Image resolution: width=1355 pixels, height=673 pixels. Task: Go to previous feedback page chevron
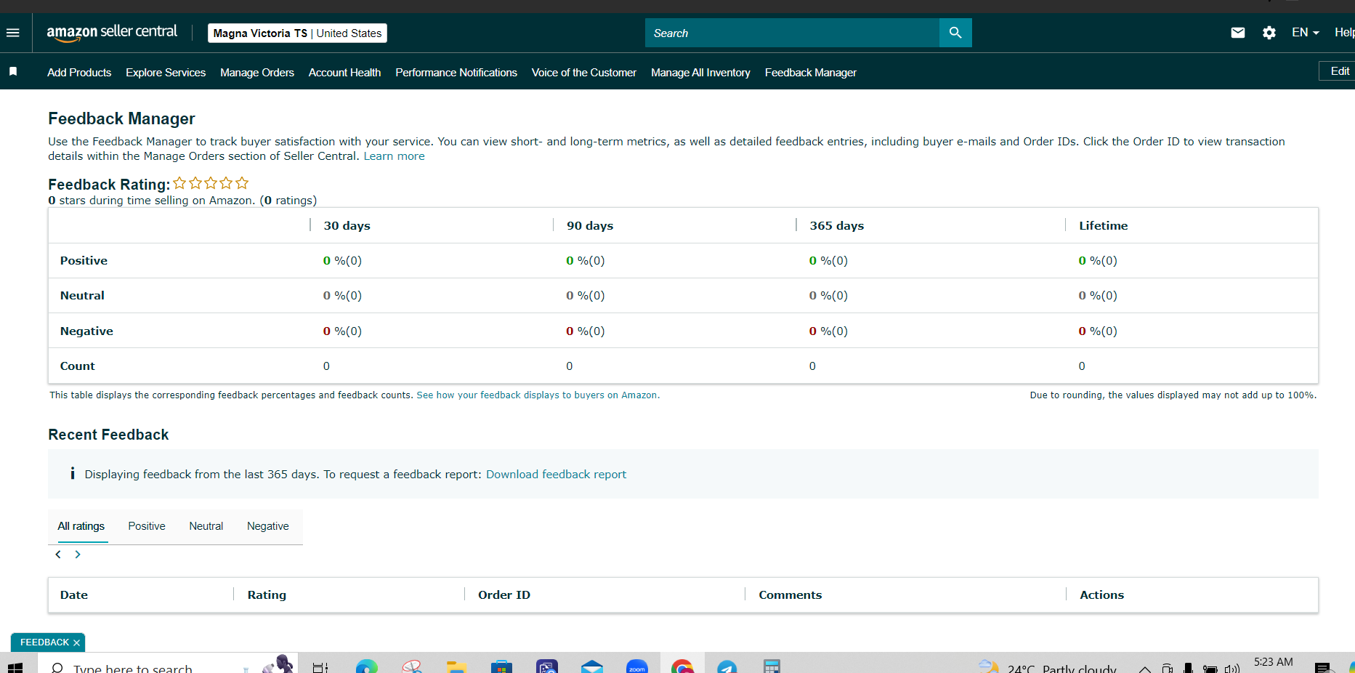coord(58,555)
